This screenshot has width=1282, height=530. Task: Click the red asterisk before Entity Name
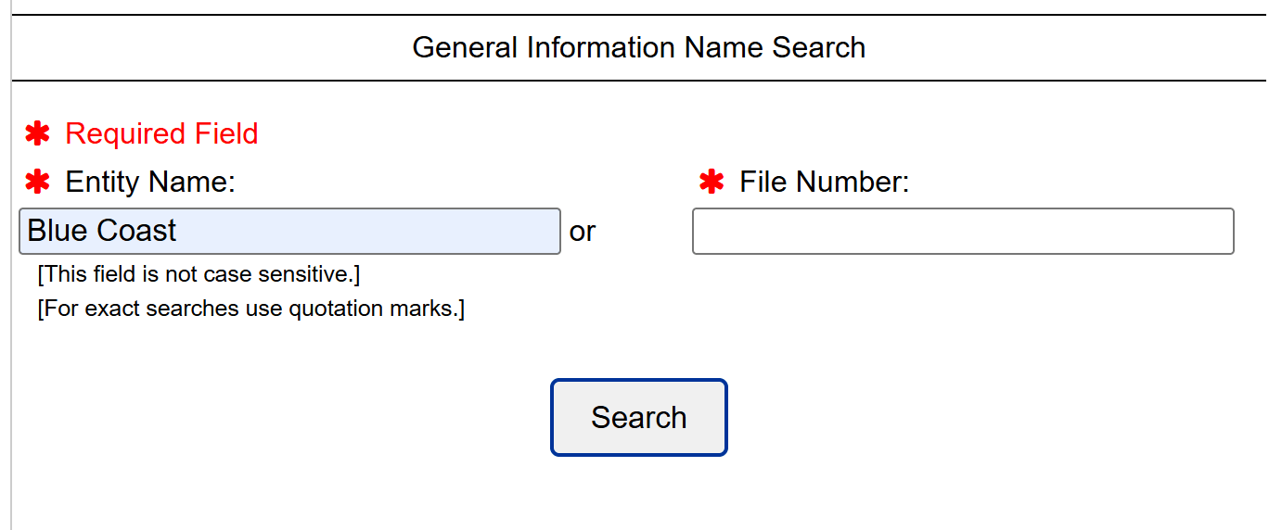[x=37, y=183]
